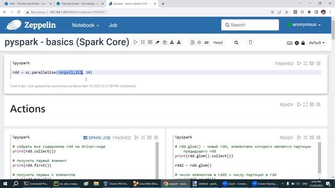Open settings of Actions heading paragraph

pos(318,104)
